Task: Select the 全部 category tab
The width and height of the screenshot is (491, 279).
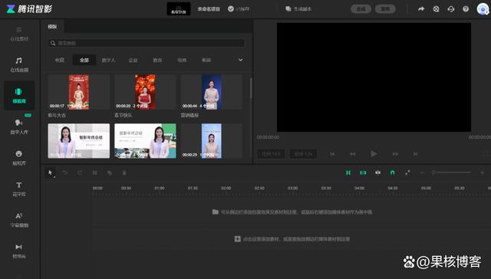Action: point(84,60)
